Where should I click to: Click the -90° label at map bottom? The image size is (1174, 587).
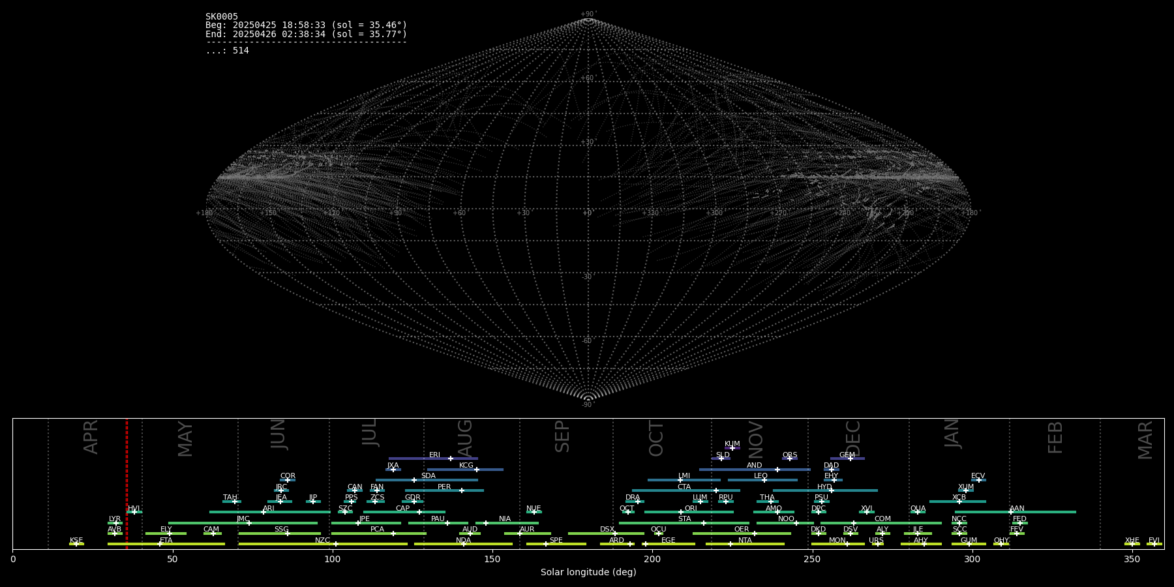coord(588,405)
